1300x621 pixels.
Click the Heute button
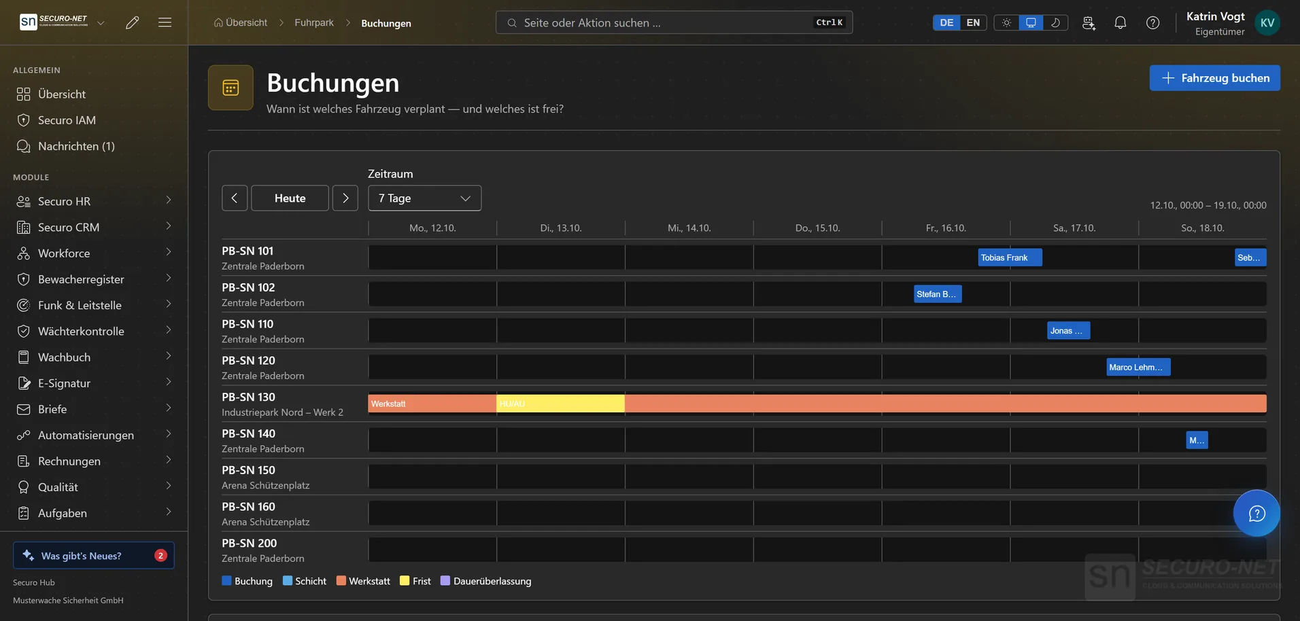coord(290,198)
